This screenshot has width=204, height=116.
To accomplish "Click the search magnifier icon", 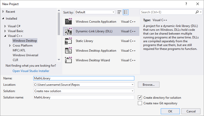I will 197,12.
